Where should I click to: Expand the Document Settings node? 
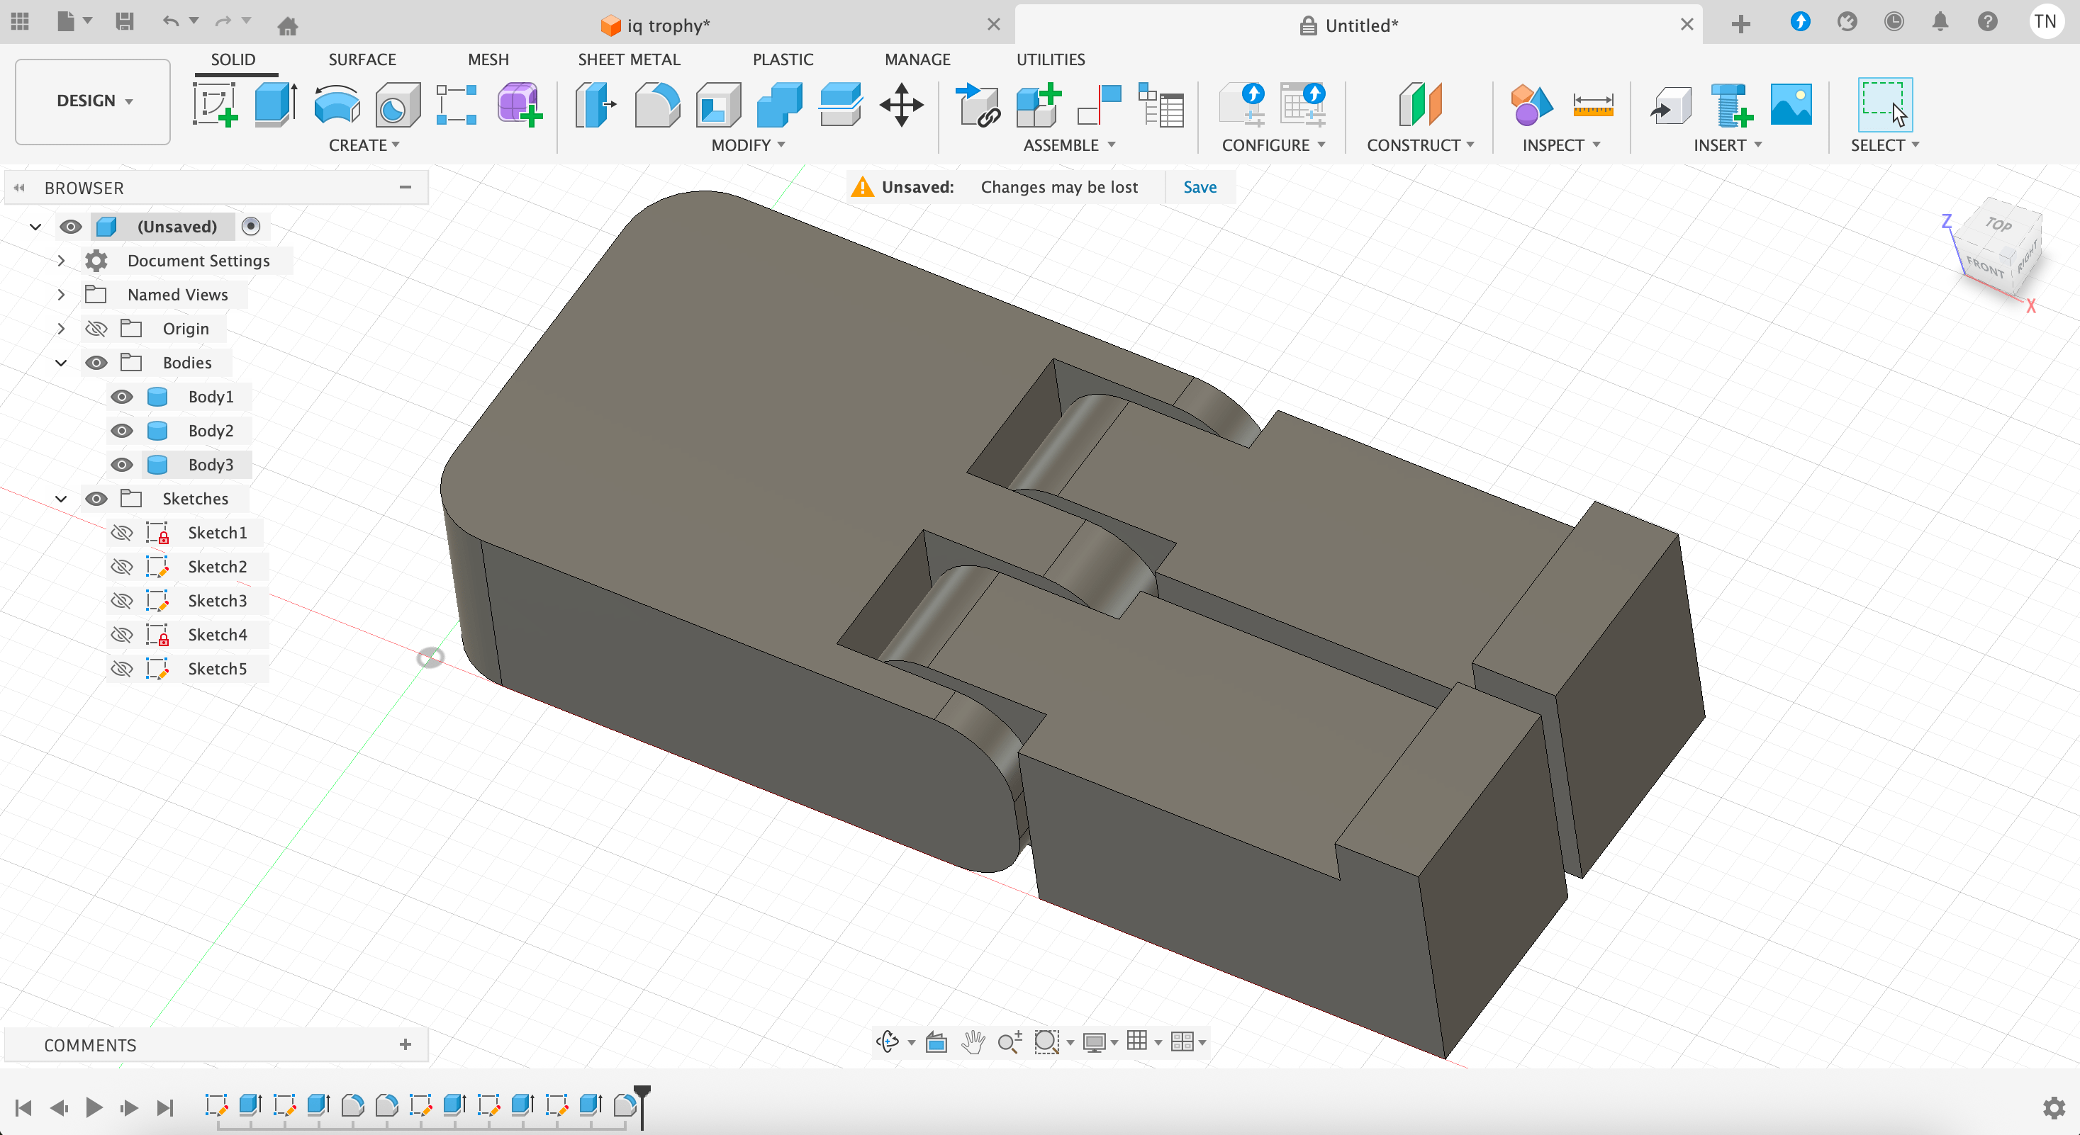pyautogui.click(x=62, y=261)
